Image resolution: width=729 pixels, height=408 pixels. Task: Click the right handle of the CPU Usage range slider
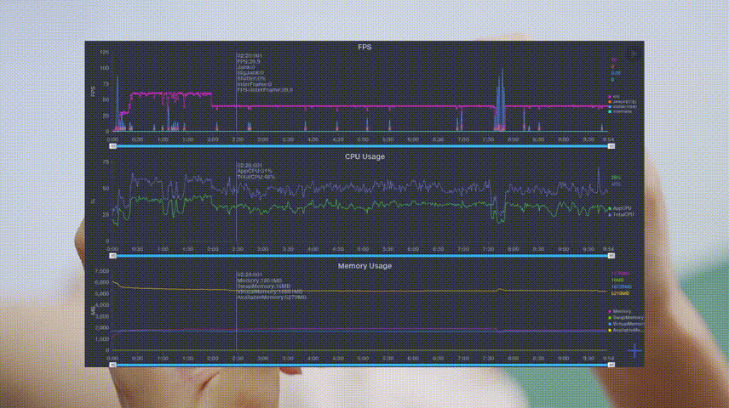point(611,256)
